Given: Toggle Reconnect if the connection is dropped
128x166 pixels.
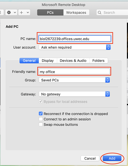Looking at the screenshot, I should point(41,114).
